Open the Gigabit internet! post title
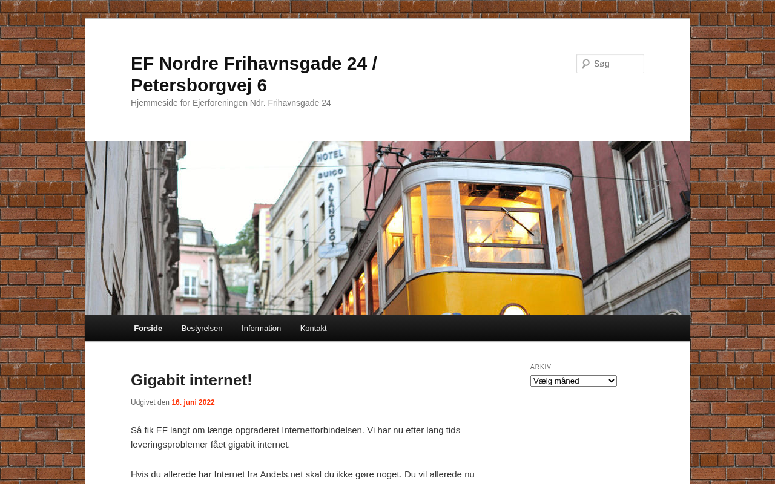The height and width of the screenshot is (484, 775). point(191,380)
